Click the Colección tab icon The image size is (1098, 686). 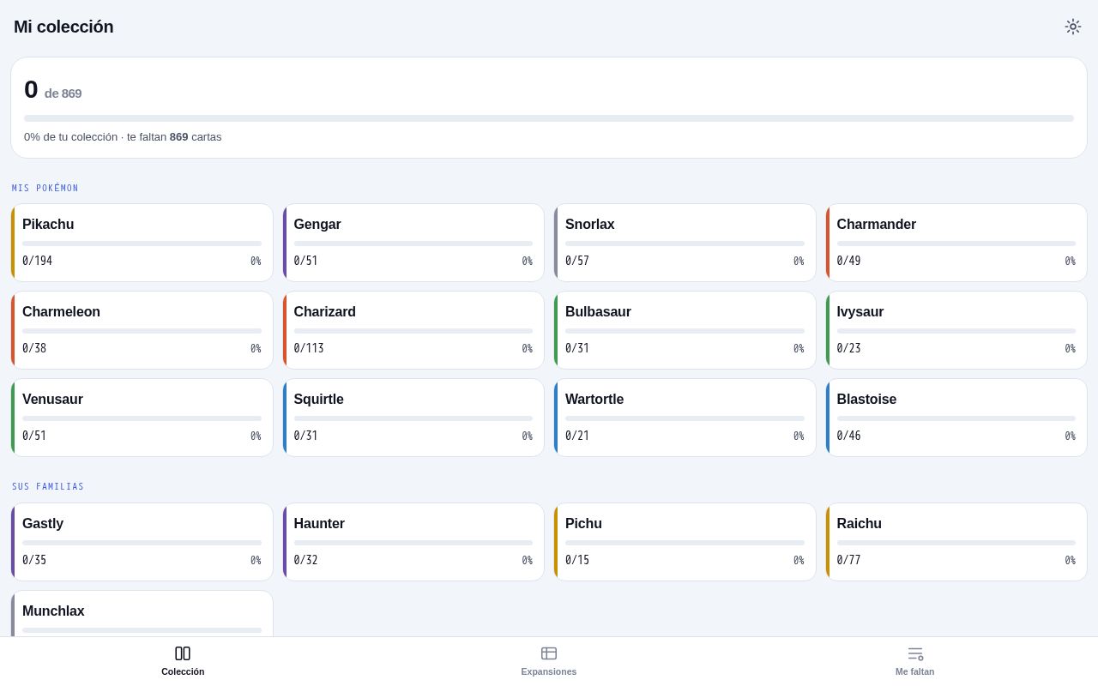pos(183,653)
